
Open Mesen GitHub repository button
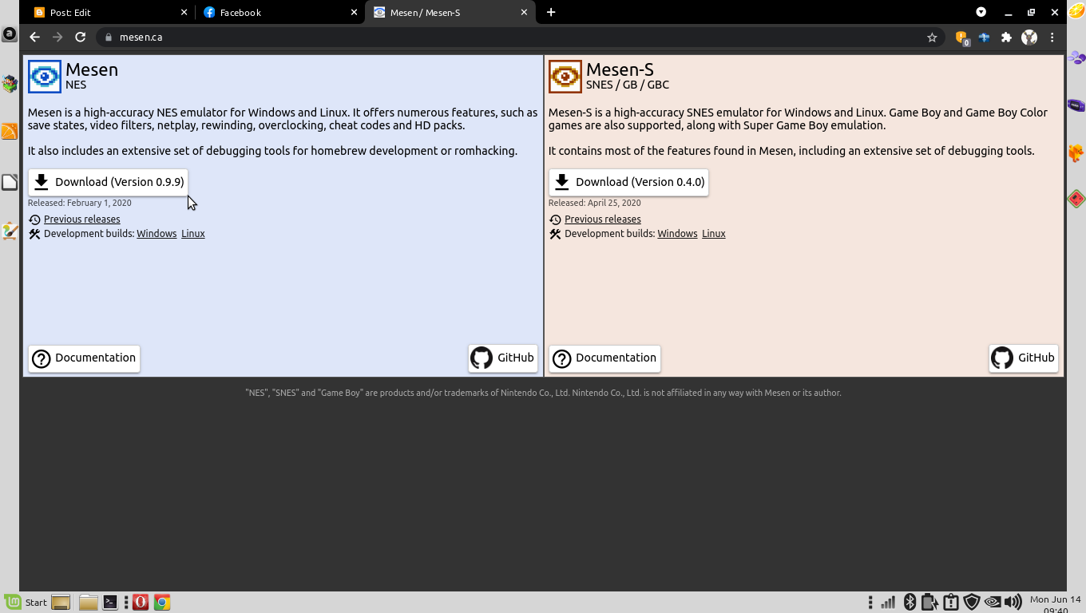[x=503, y=358]
